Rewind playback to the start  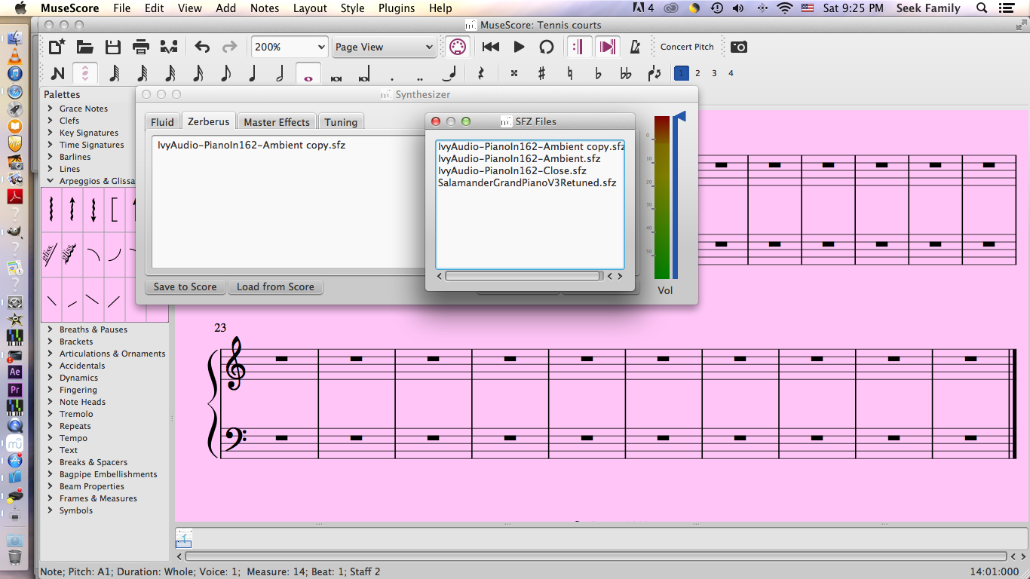pos(491,47)
